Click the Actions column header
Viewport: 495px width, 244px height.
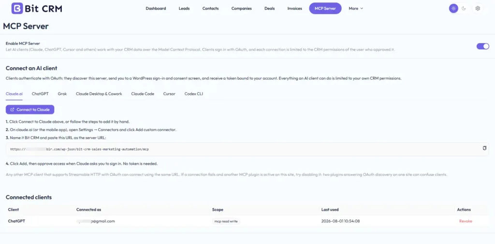(x=464, y=210)
